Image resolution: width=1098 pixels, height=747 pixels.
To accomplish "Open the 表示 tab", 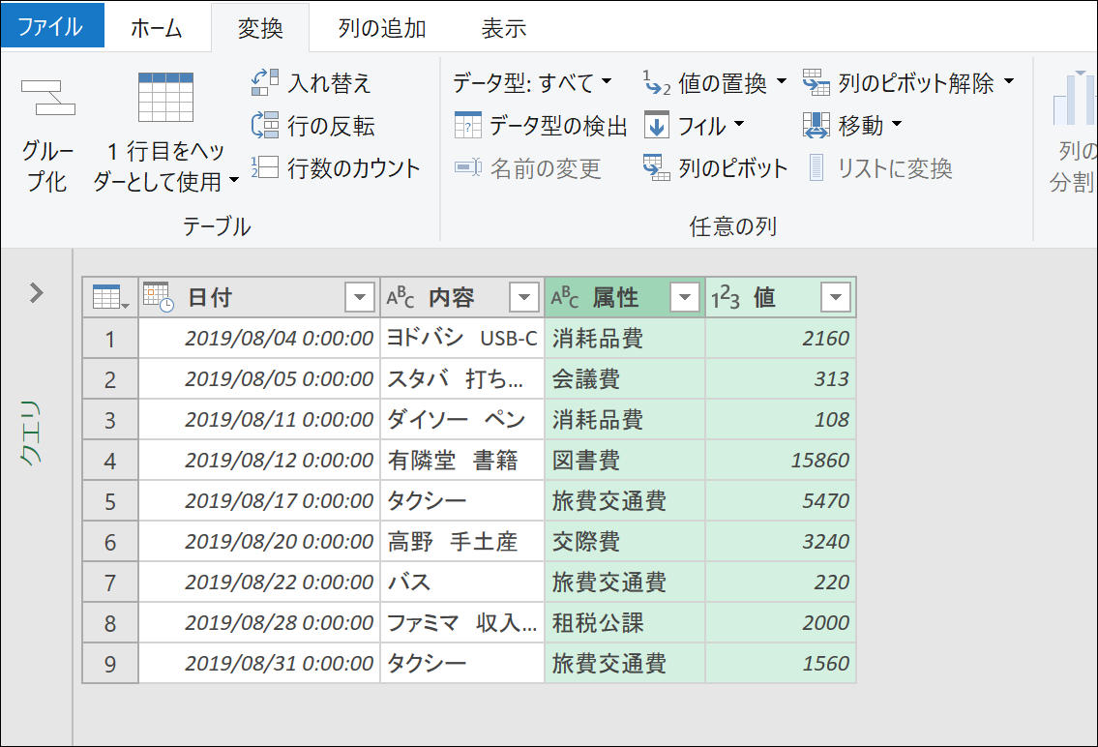I will (x=504, y=28).
